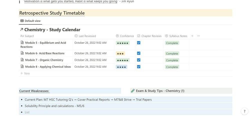Click the Module 8 page icon
The image size is (251, 117).
click(22, 67)
